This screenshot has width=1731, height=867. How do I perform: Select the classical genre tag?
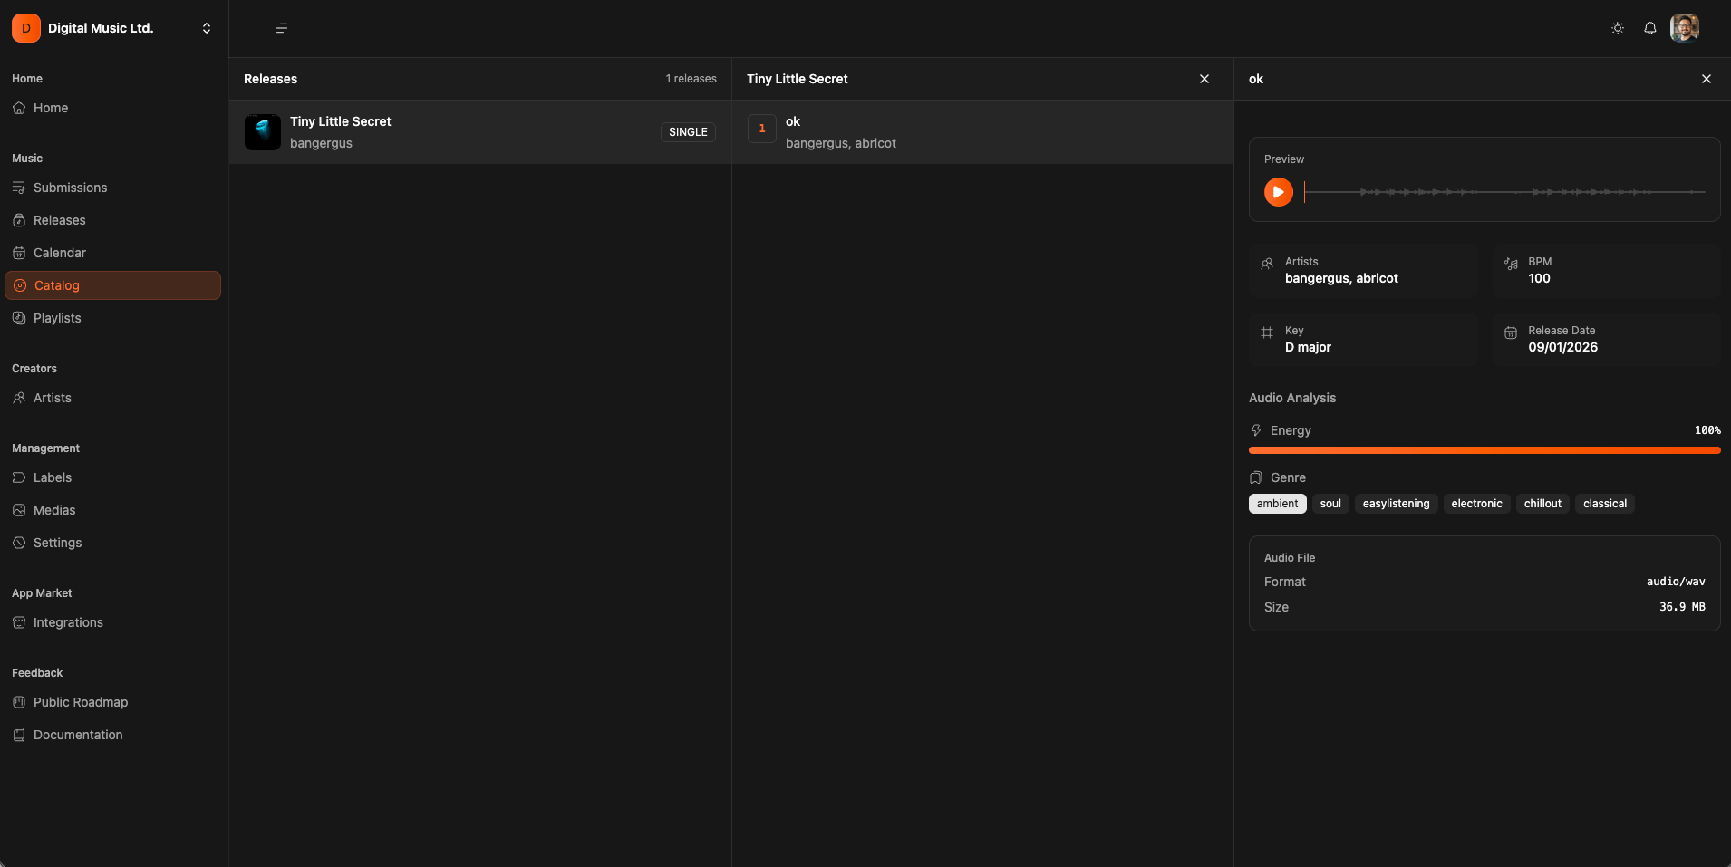pyautogui.click(x=1605, y=504)
